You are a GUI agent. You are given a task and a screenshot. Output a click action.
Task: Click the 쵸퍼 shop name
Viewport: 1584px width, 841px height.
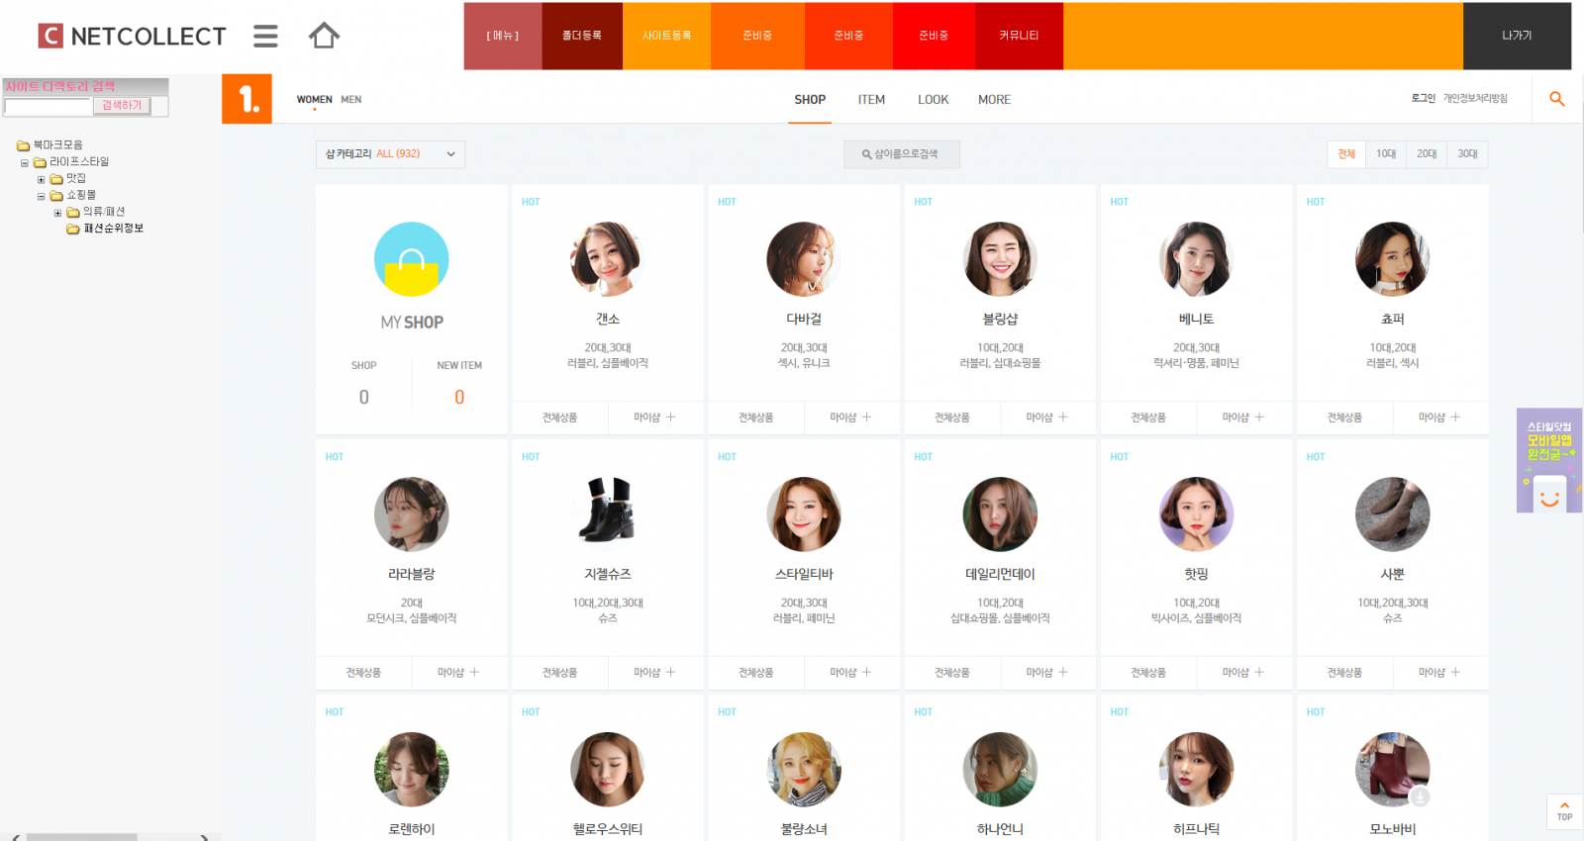pos(1393,319)
